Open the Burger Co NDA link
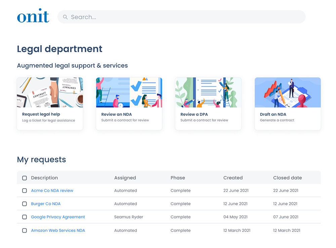Screen dimensions: 336x248 tap(46, 204)
